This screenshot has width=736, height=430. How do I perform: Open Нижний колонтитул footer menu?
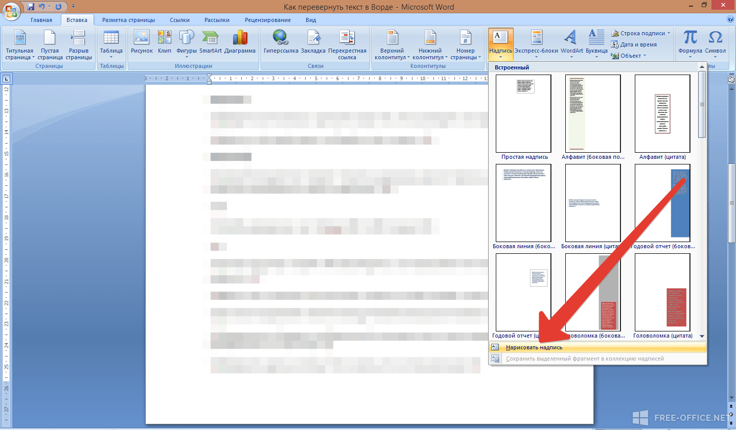pos(430,45)
